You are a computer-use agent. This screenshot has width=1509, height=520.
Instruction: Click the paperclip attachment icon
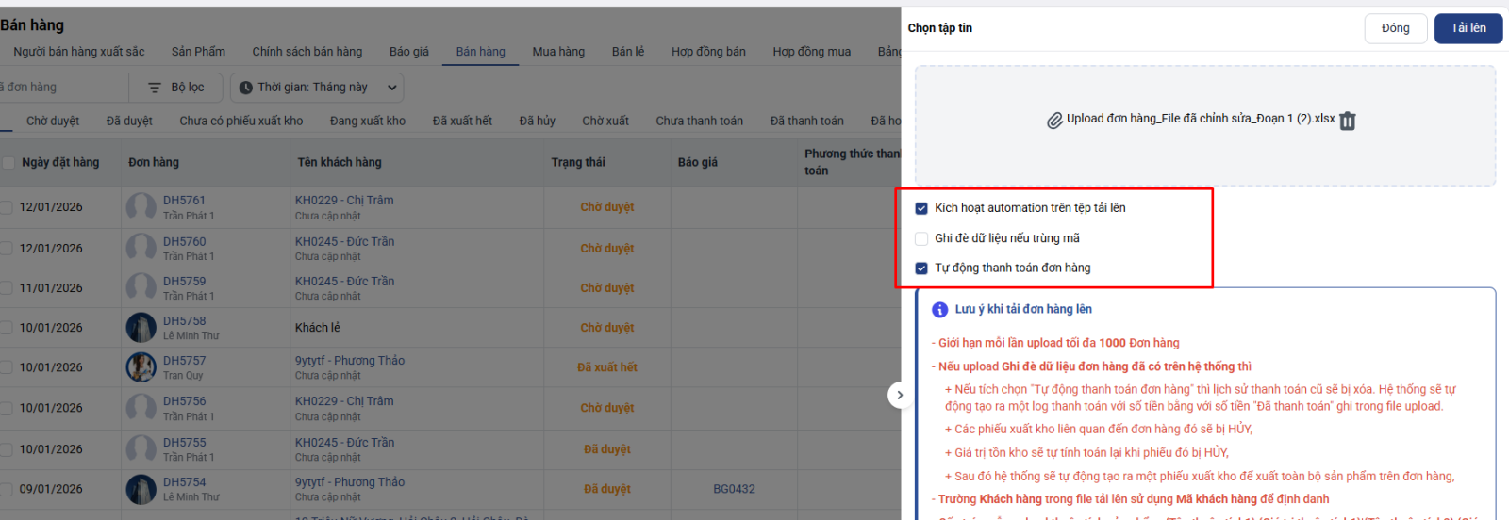tap(1054, 121)
